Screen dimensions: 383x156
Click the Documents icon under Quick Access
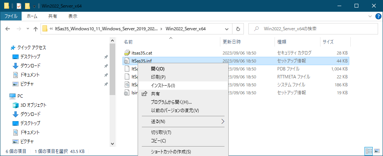(16, 75)
